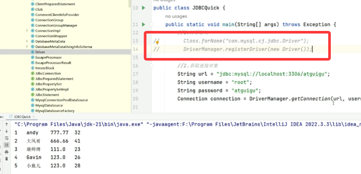Image resolution: width=361 pixels, height=174 pixels.
Task: Click the DriverManager.registerDriver commented line
Action: (248, 49)
